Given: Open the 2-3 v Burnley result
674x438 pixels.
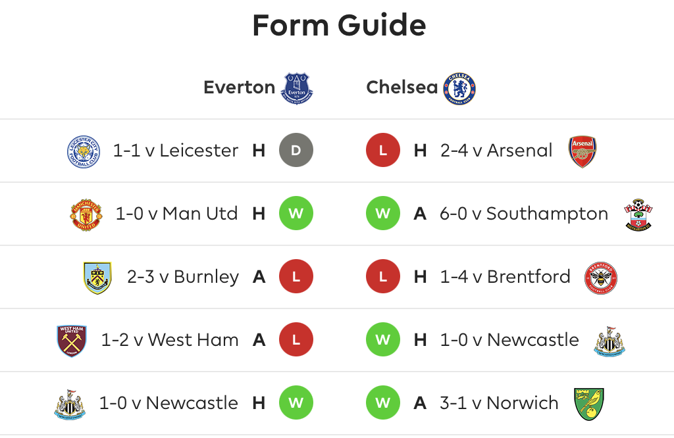Looking at the screenshot, I should pyautogui.click(x=183, y=277).
